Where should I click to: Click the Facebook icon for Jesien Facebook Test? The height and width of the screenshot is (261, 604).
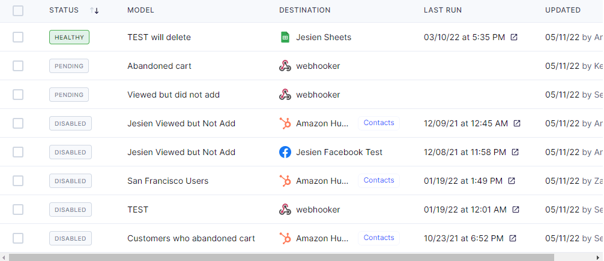coord(285,152)
